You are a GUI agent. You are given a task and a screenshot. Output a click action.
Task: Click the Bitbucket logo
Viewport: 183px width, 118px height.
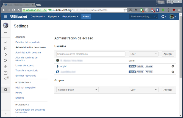[19, 17]
